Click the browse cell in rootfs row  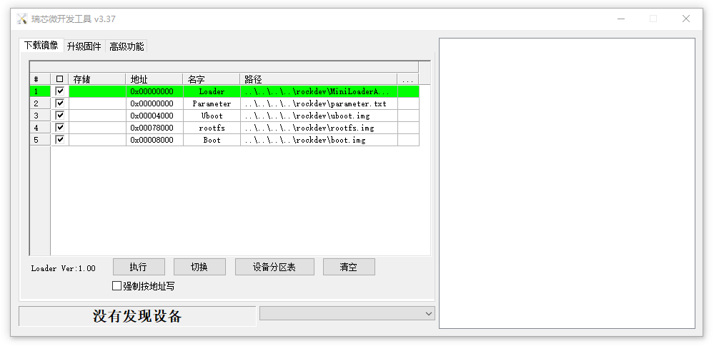pyautogui.click(x=408, y=128)
